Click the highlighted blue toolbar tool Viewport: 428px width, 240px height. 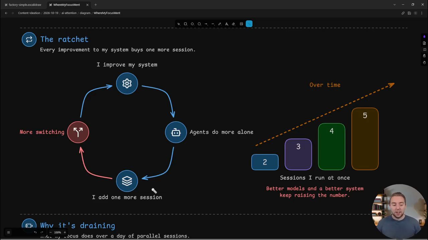pos(249,24)
